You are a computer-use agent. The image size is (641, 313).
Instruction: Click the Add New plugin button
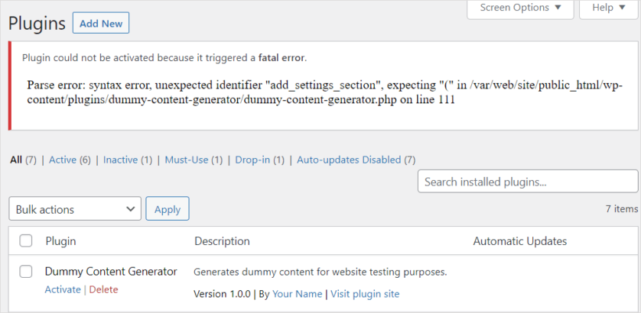coord(101,24)
